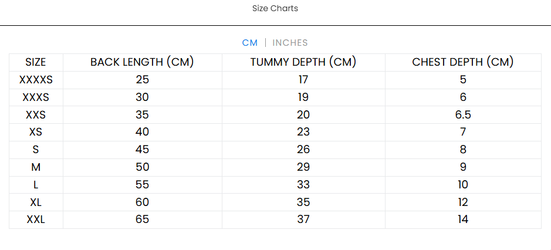Click the CHEST DEPTH (CM) header
The height and width of the screenshot is (250, 551).
463,62
